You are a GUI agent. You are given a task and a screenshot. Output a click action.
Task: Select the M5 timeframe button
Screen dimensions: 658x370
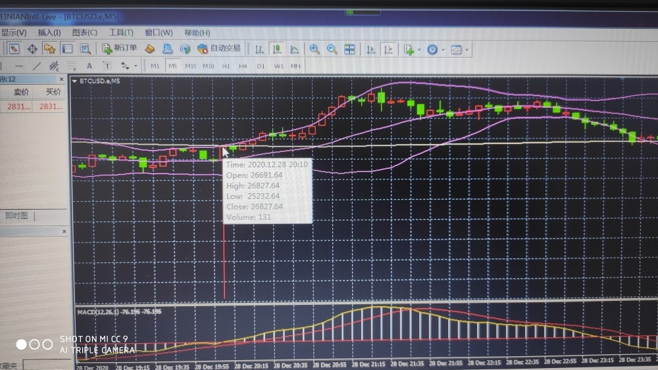click(172, 66)
